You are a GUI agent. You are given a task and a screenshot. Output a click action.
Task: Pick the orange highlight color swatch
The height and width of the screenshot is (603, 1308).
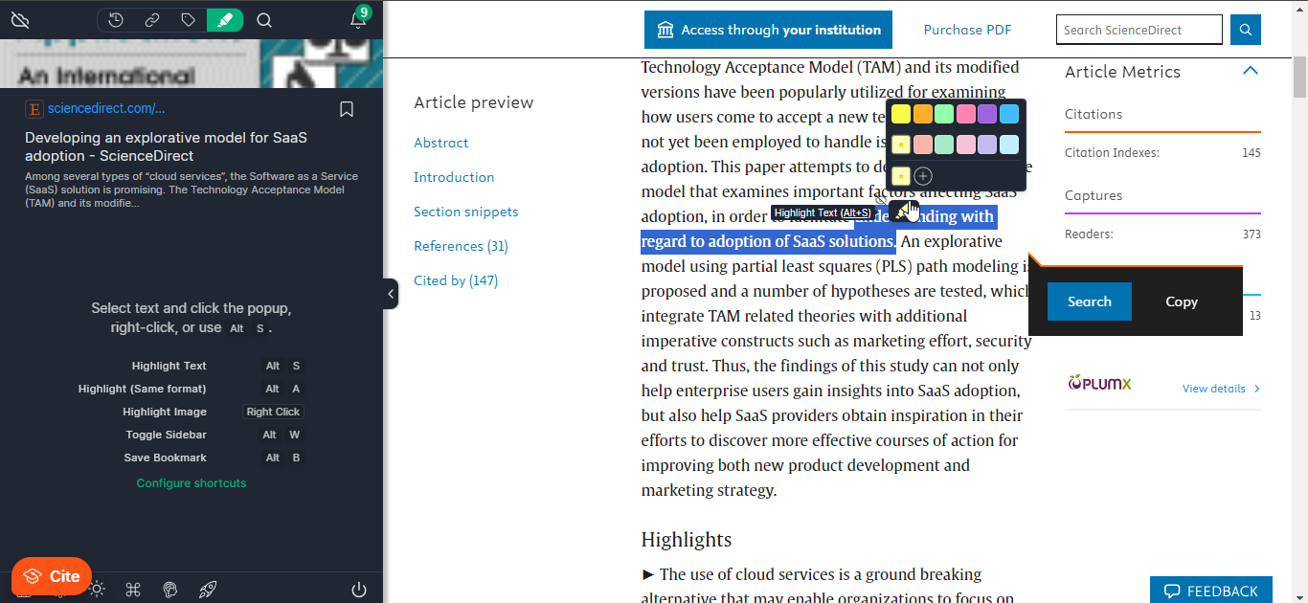tap(923, 114)
